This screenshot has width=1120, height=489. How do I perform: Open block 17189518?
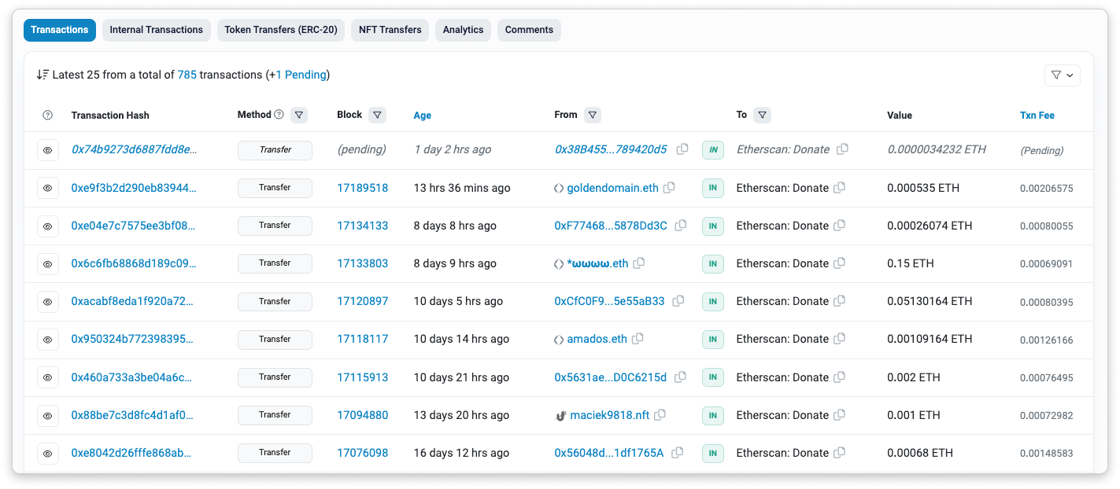point(362,188)
